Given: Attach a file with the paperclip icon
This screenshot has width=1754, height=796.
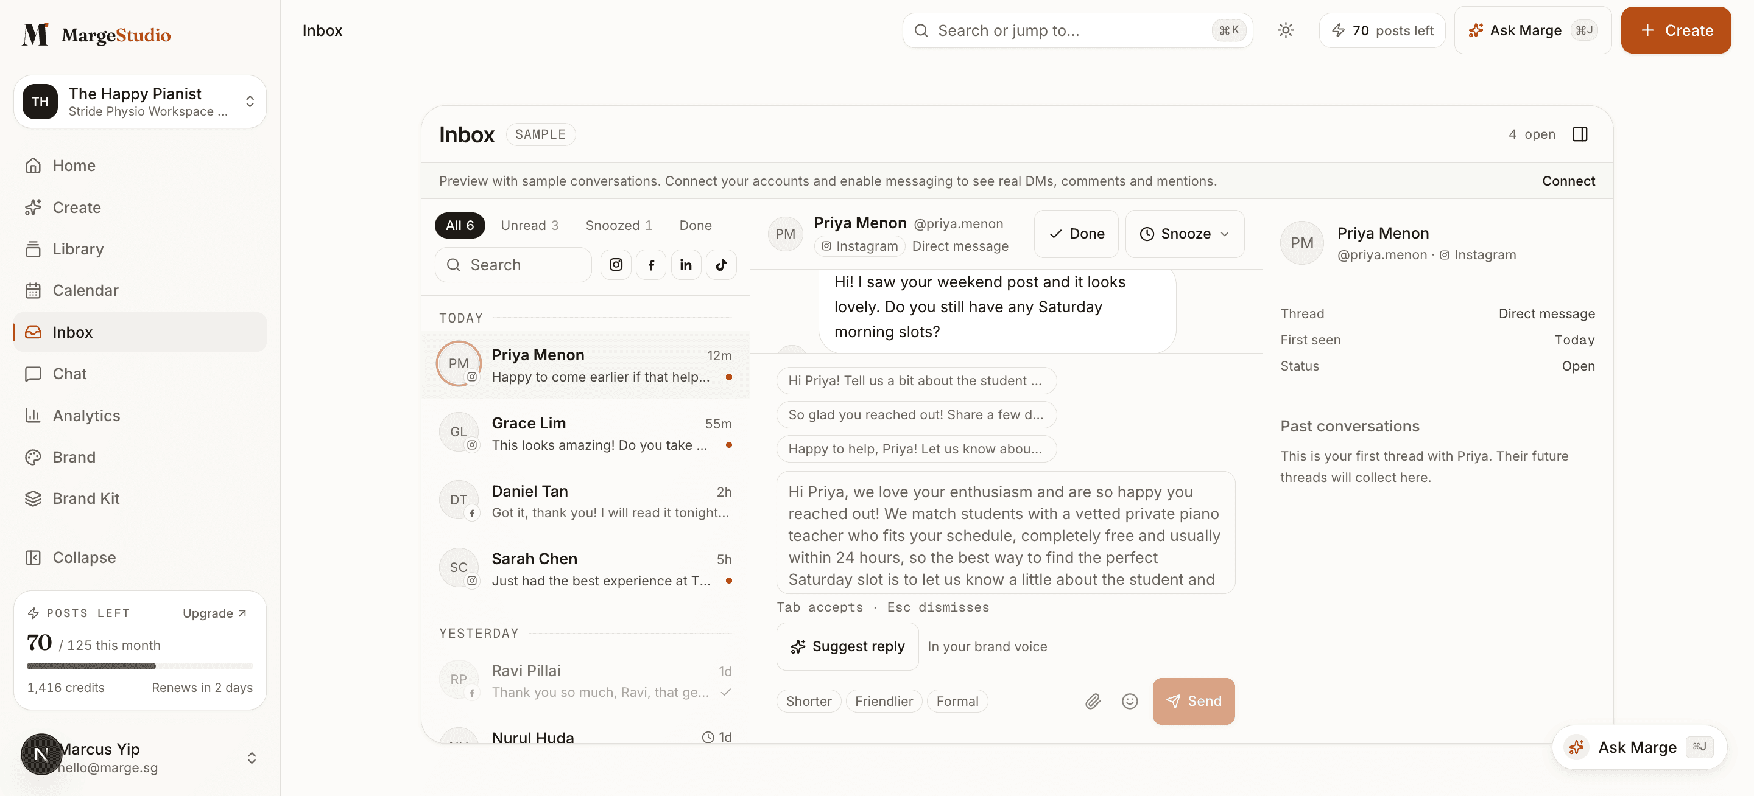Looking at the screenshot, I should [x=1093, y=700].
